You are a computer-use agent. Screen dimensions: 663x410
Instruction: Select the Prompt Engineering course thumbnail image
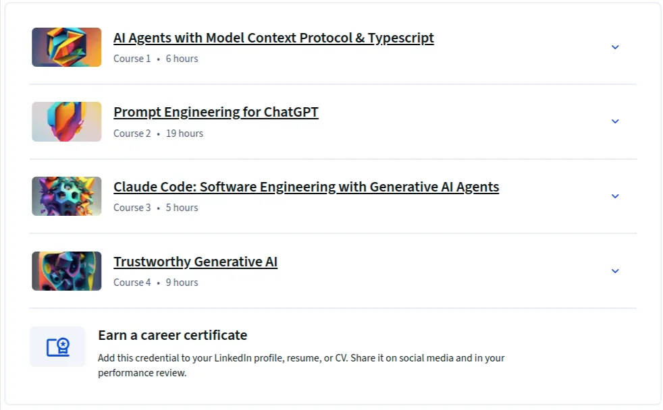coord(66,121)
